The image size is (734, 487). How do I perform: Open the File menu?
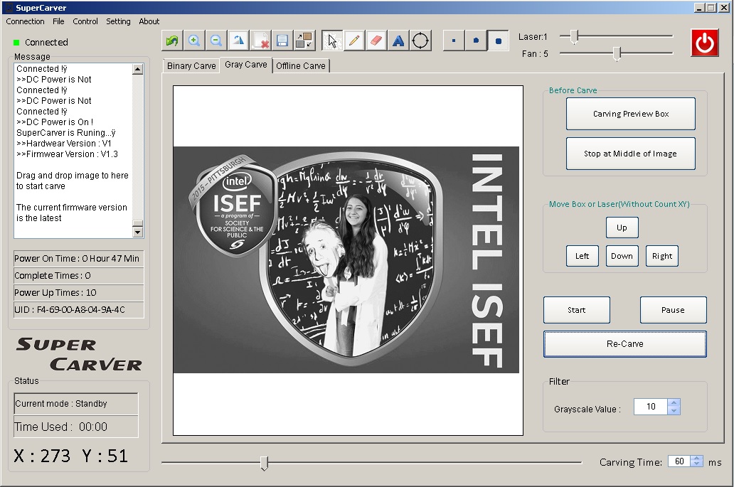58,21
